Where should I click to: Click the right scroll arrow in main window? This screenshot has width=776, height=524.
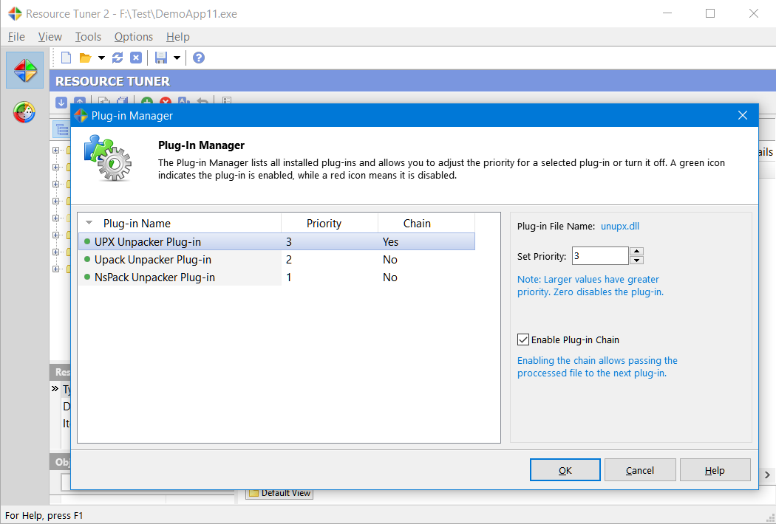pyautogui.click(x=768, y=475)
